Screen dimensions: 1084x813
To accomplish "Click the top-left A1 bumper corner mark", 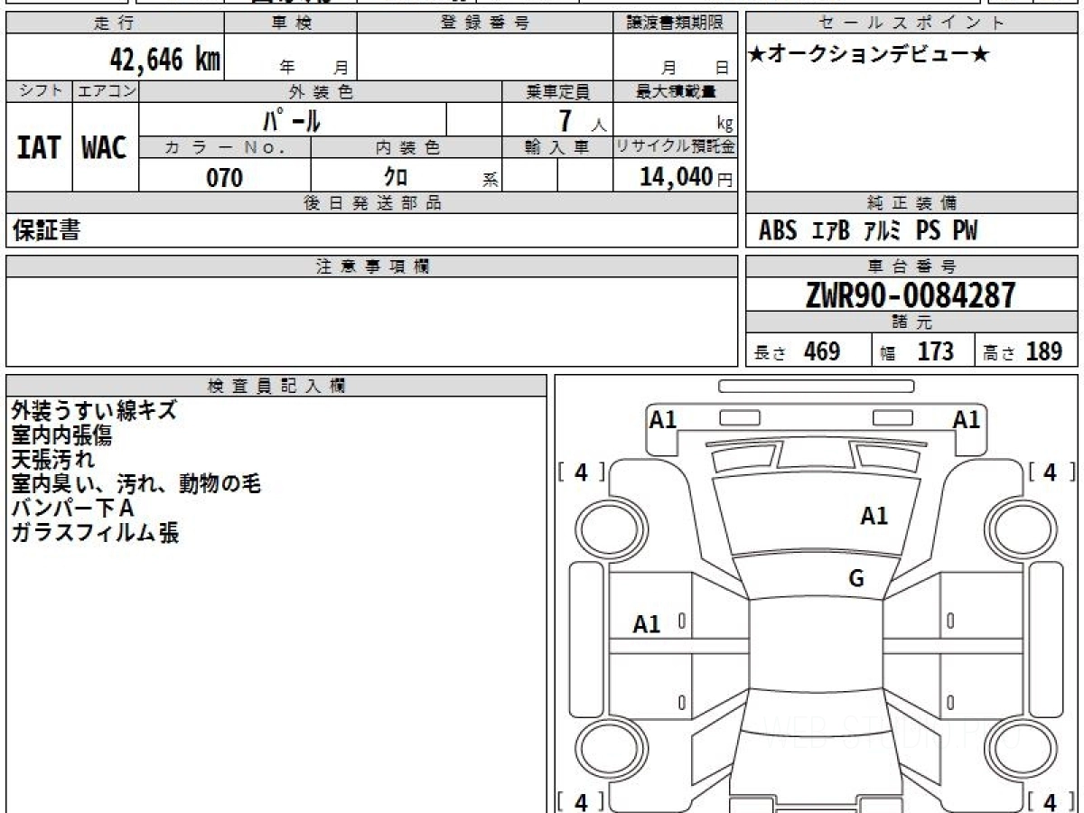I will pos(663,419).
